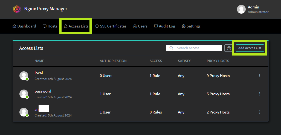Click the Add Access List button
The image size is (281, 135).
pos(250,48)
